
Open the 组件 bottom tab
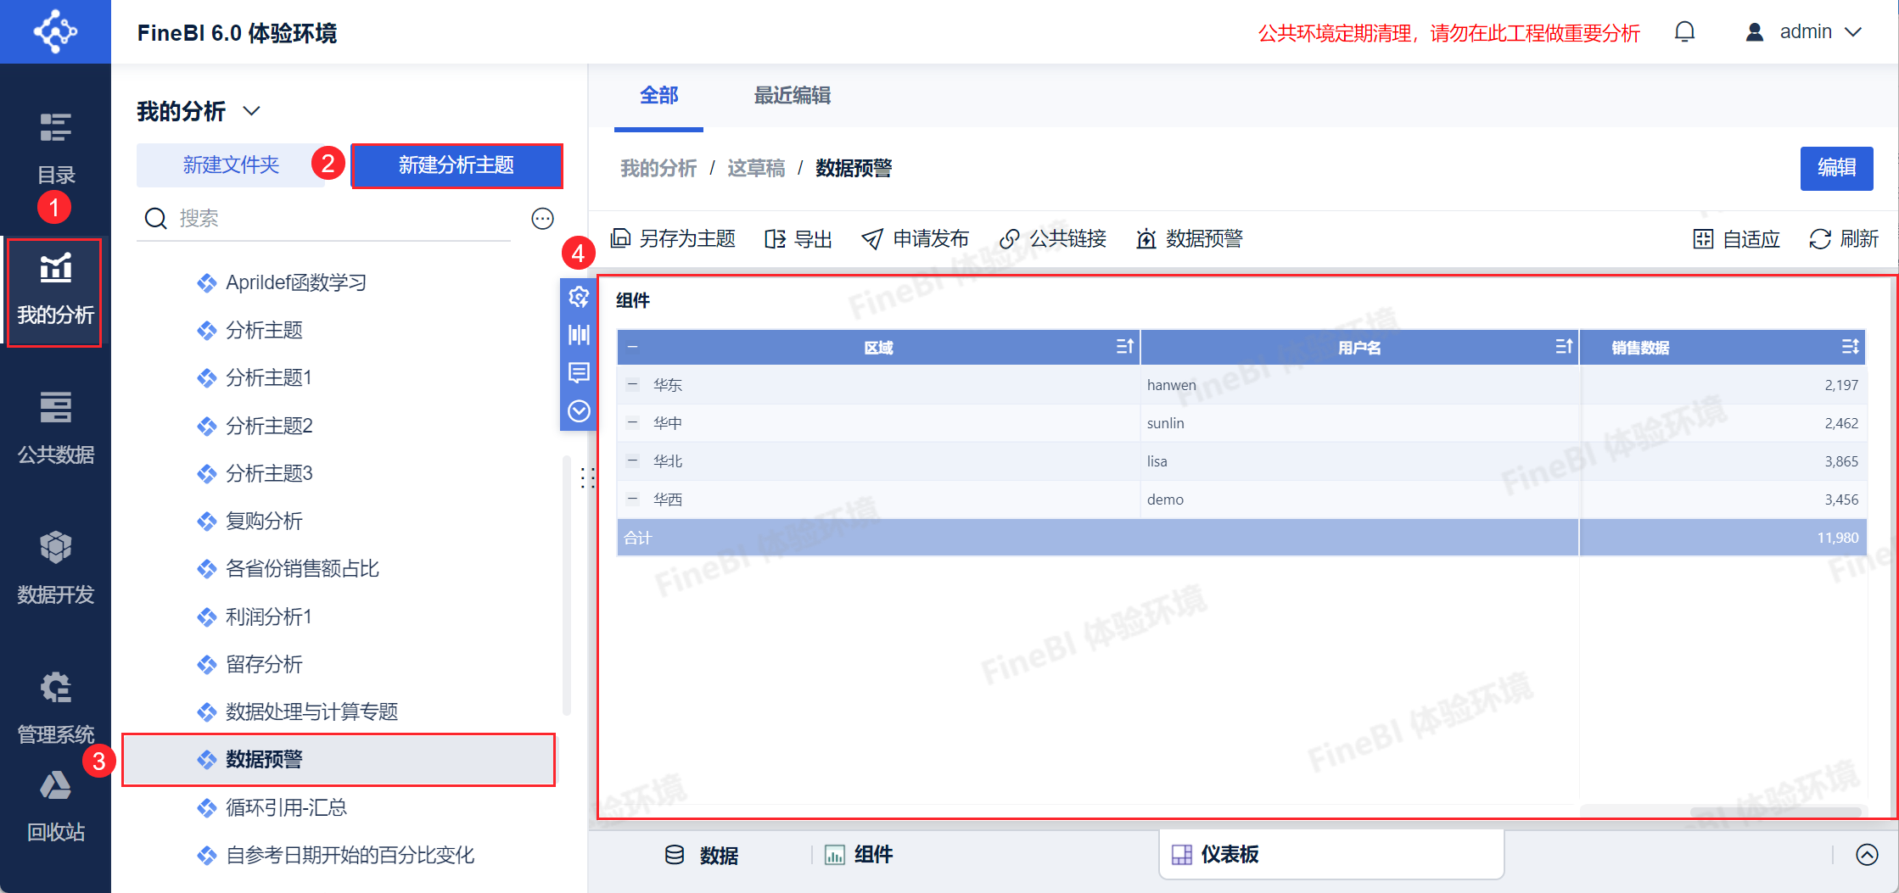click(858, 855)
